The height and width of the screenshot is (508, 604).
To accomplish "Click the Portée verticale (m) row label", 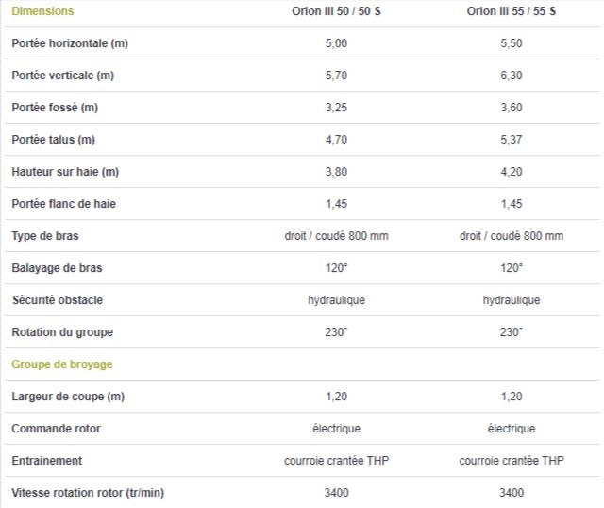I will [x=62, y=76].
